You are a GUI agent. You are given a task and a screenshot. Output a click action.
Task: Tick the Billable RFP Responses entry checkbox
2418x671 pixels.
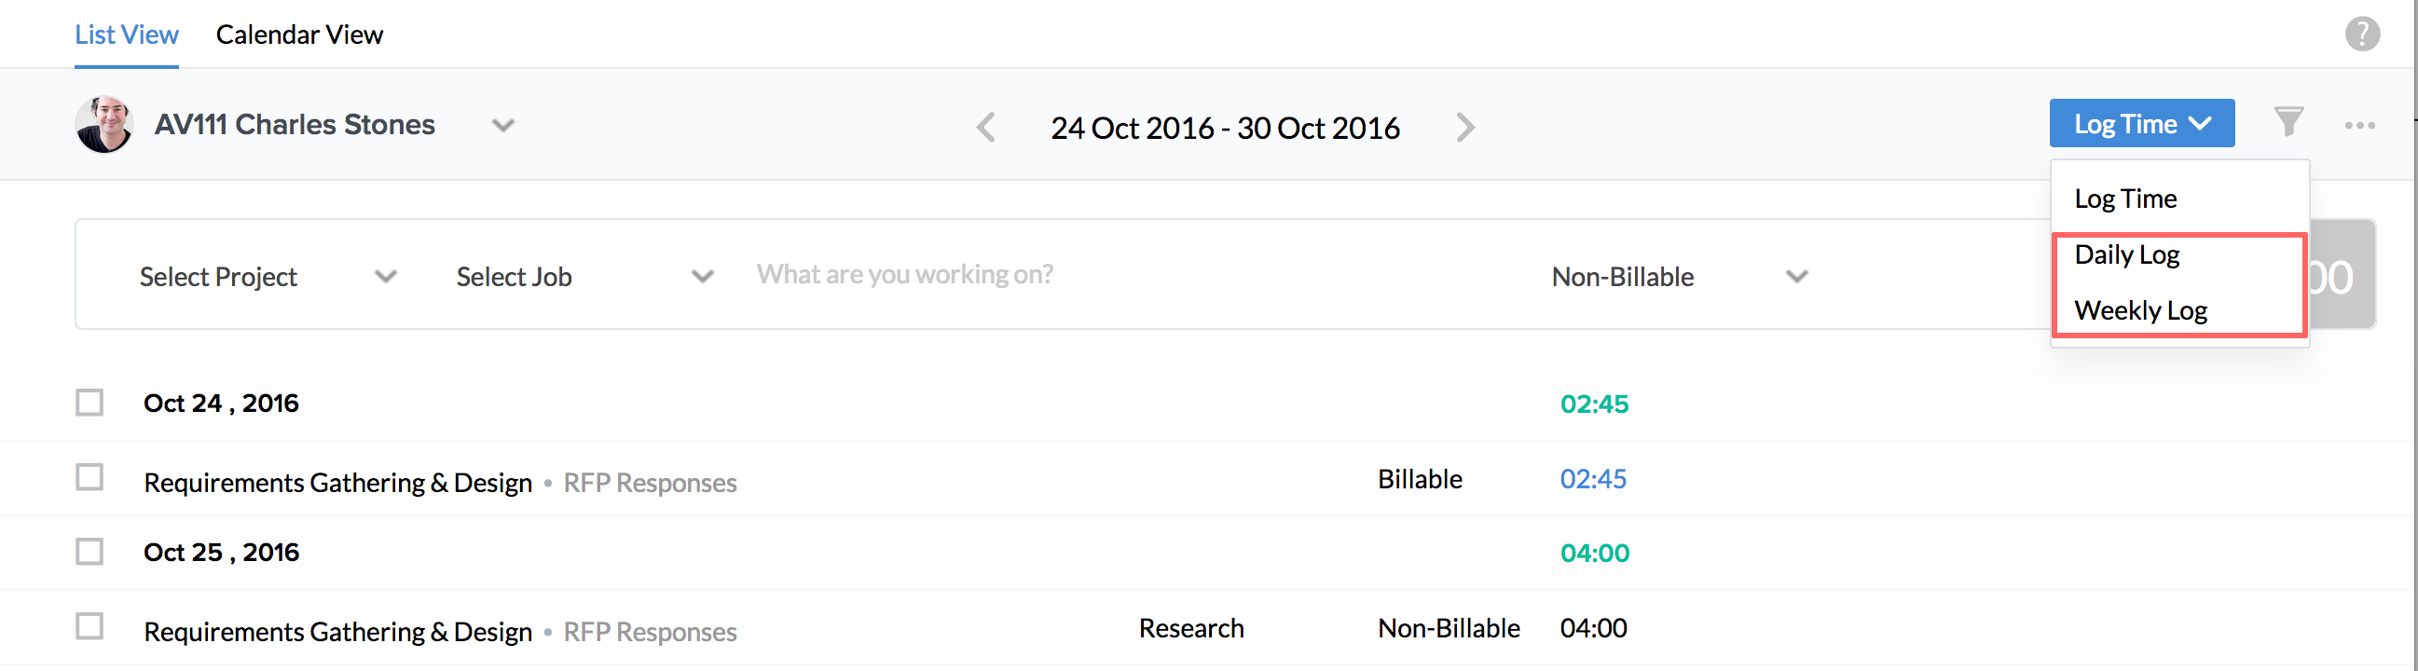click(90, 478)
